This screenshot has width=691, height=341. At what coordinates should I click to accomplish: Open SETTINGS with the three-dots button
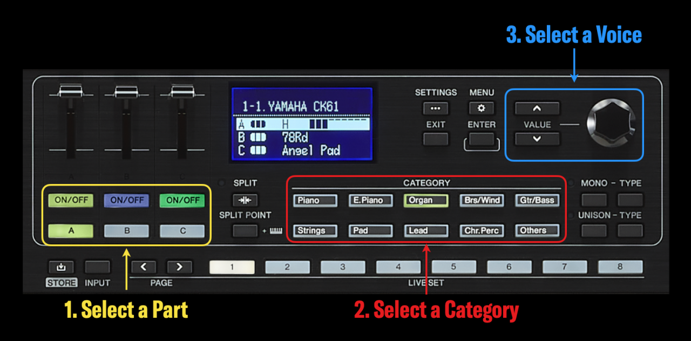(435, 108)
